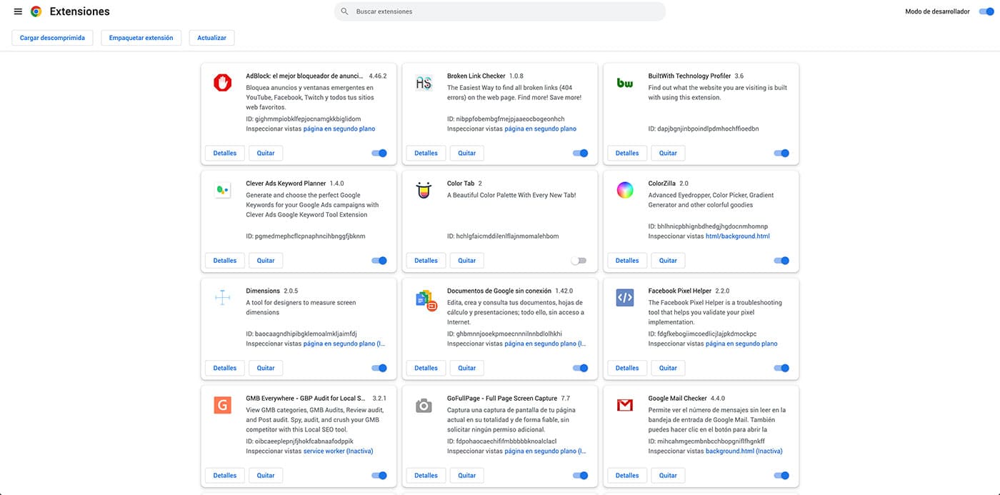
Task: Open Detalles for Color Tab
Action: click(x=426, y=261)
